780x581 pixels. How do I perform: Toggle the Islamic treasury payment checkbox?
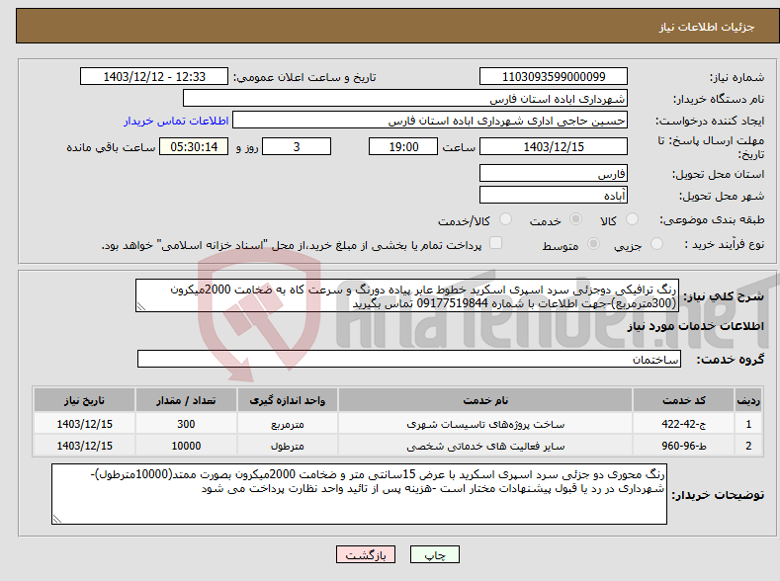tap(495, 242)
